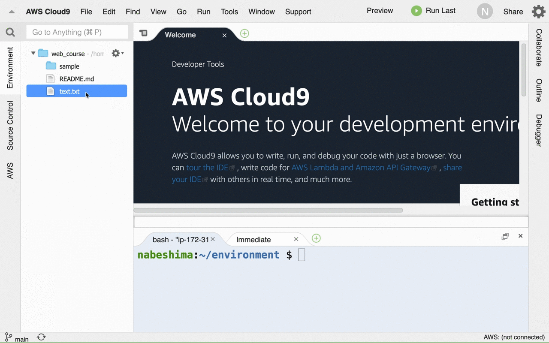Close the console panel
Viewport: 549px width, 343px height.
click(x=520, y=236)
